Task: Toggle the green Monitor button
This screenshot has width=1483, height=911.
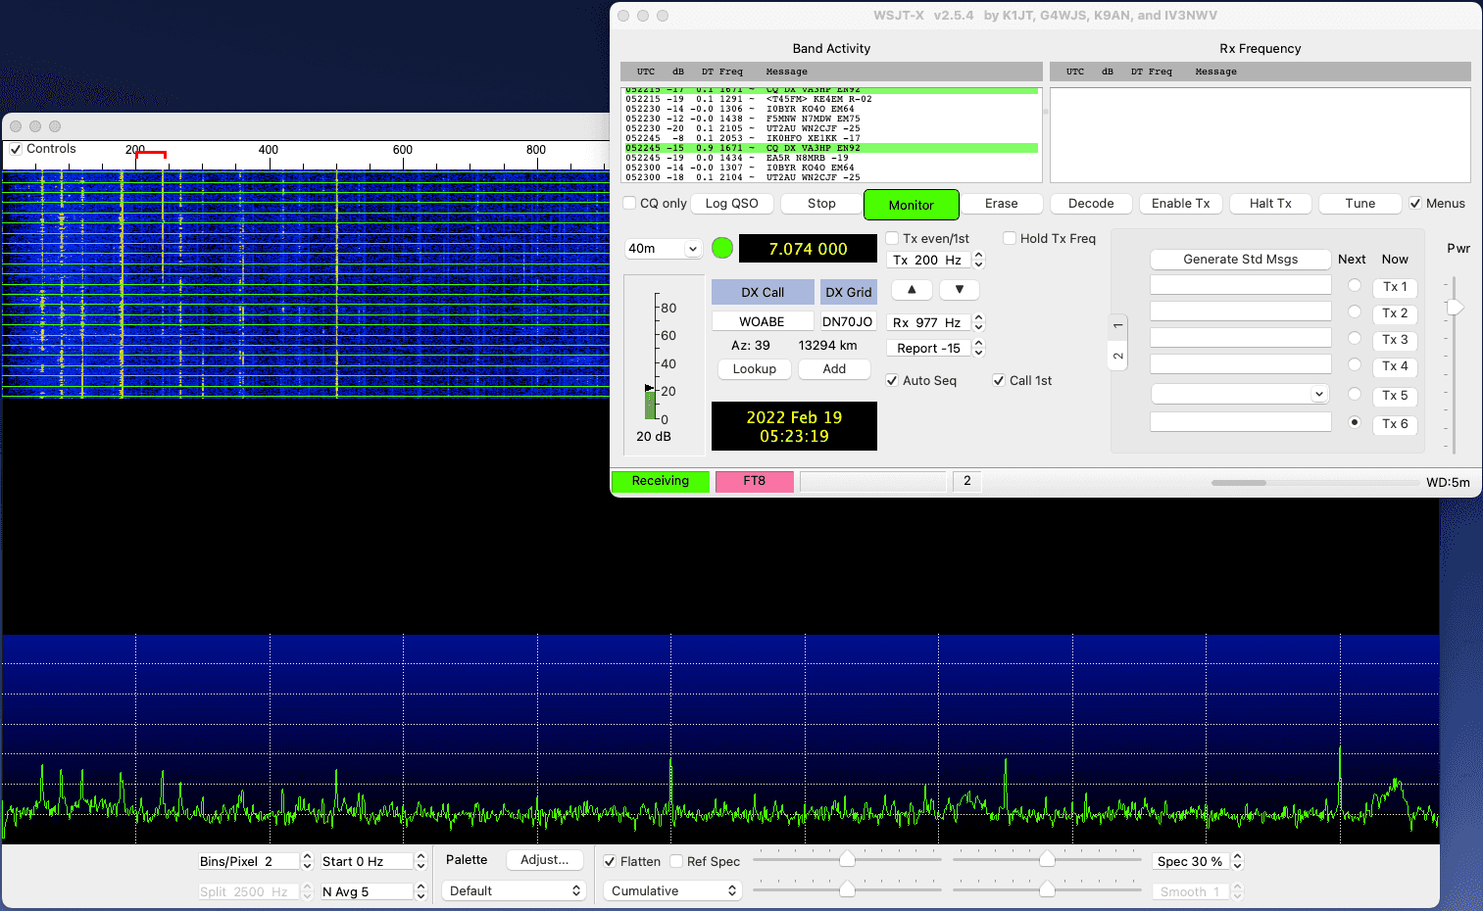Action: (912, 205)
